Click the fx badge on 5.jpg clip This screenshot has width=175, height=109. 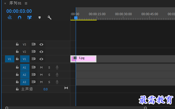pos(75,58)
